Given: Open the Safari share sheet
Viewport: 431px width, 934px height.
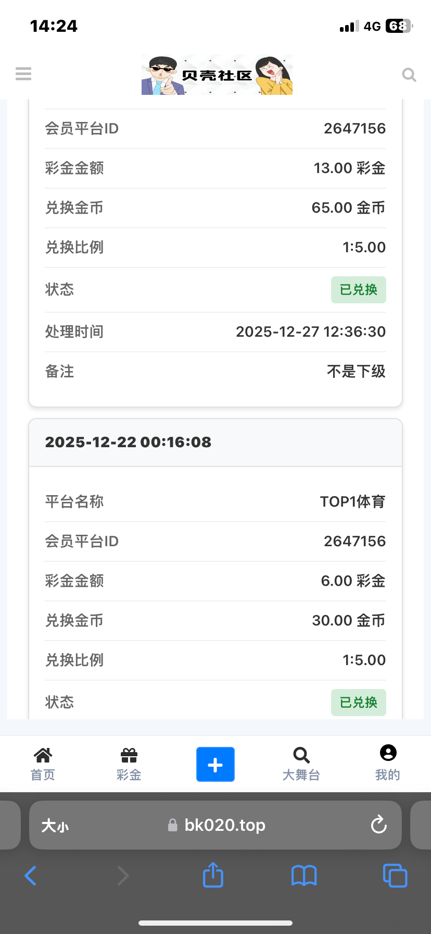Looking at the screenshot, I should coord(213,875).
